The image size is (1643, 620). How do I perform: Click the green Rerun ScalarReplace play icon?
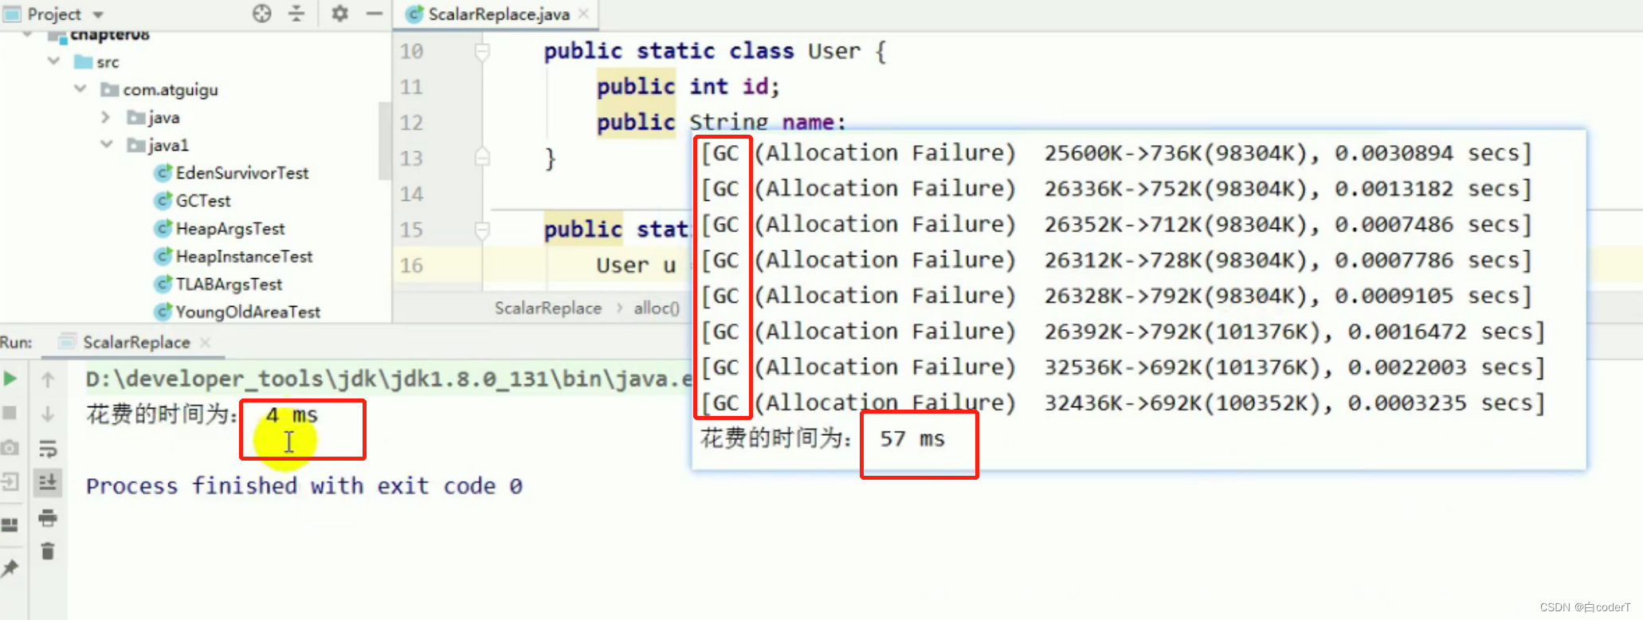click(x=10, y=379)
